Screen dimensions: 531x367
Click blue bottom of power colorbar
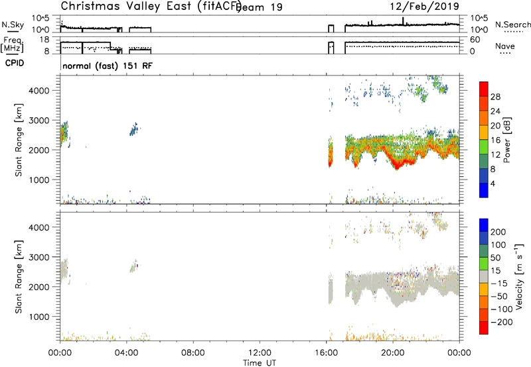[x=484, y=190]
